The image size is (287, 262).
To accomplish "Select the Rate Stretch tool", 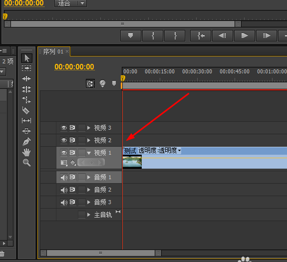I will pos(26,100).
